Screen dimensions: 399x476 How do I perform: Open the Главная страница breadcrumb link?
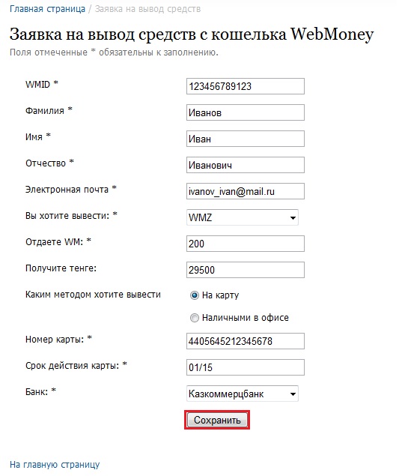47,9
